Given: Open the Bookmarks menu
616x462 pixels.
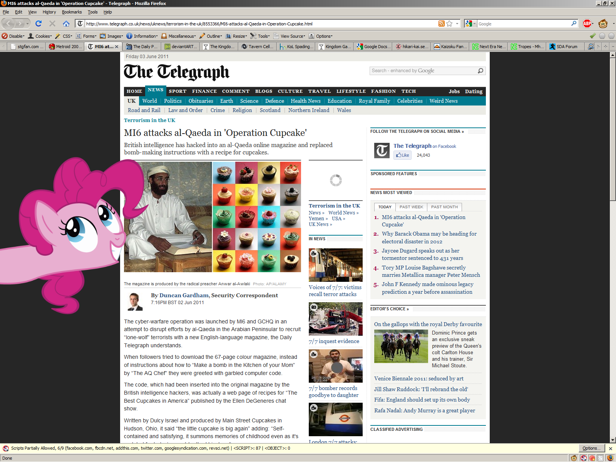Looking at the screenshot, I should pyautogui.click(x=72, y=12).
